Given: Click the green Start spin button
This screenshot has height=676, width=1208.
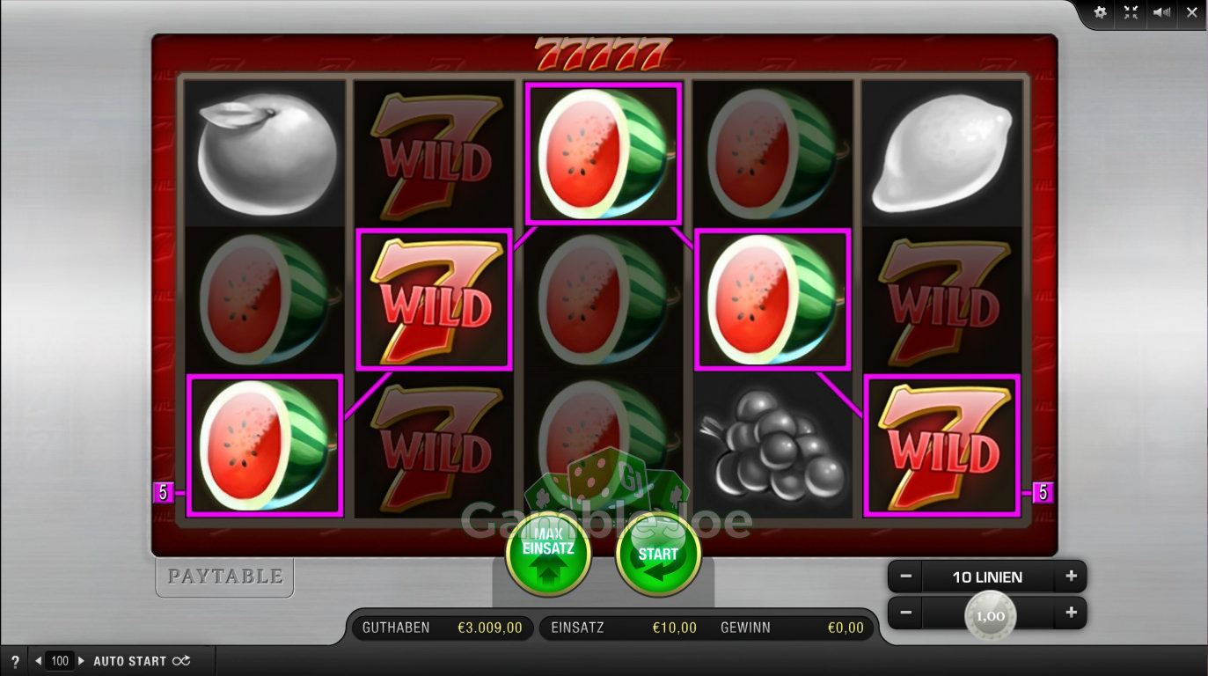Looking at the screenshot, I should 658,555.
